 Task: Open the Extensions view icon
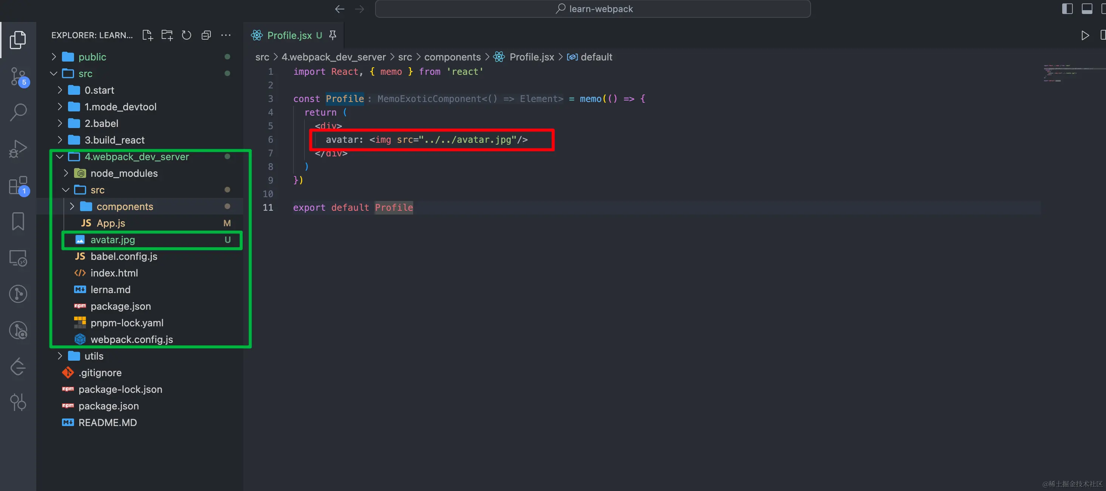pos(18,185)
